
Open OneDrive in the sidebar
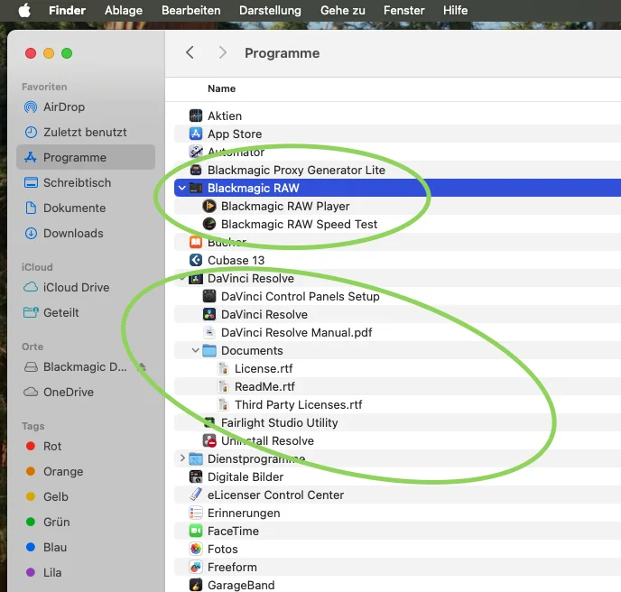click(x=86, y=392)
